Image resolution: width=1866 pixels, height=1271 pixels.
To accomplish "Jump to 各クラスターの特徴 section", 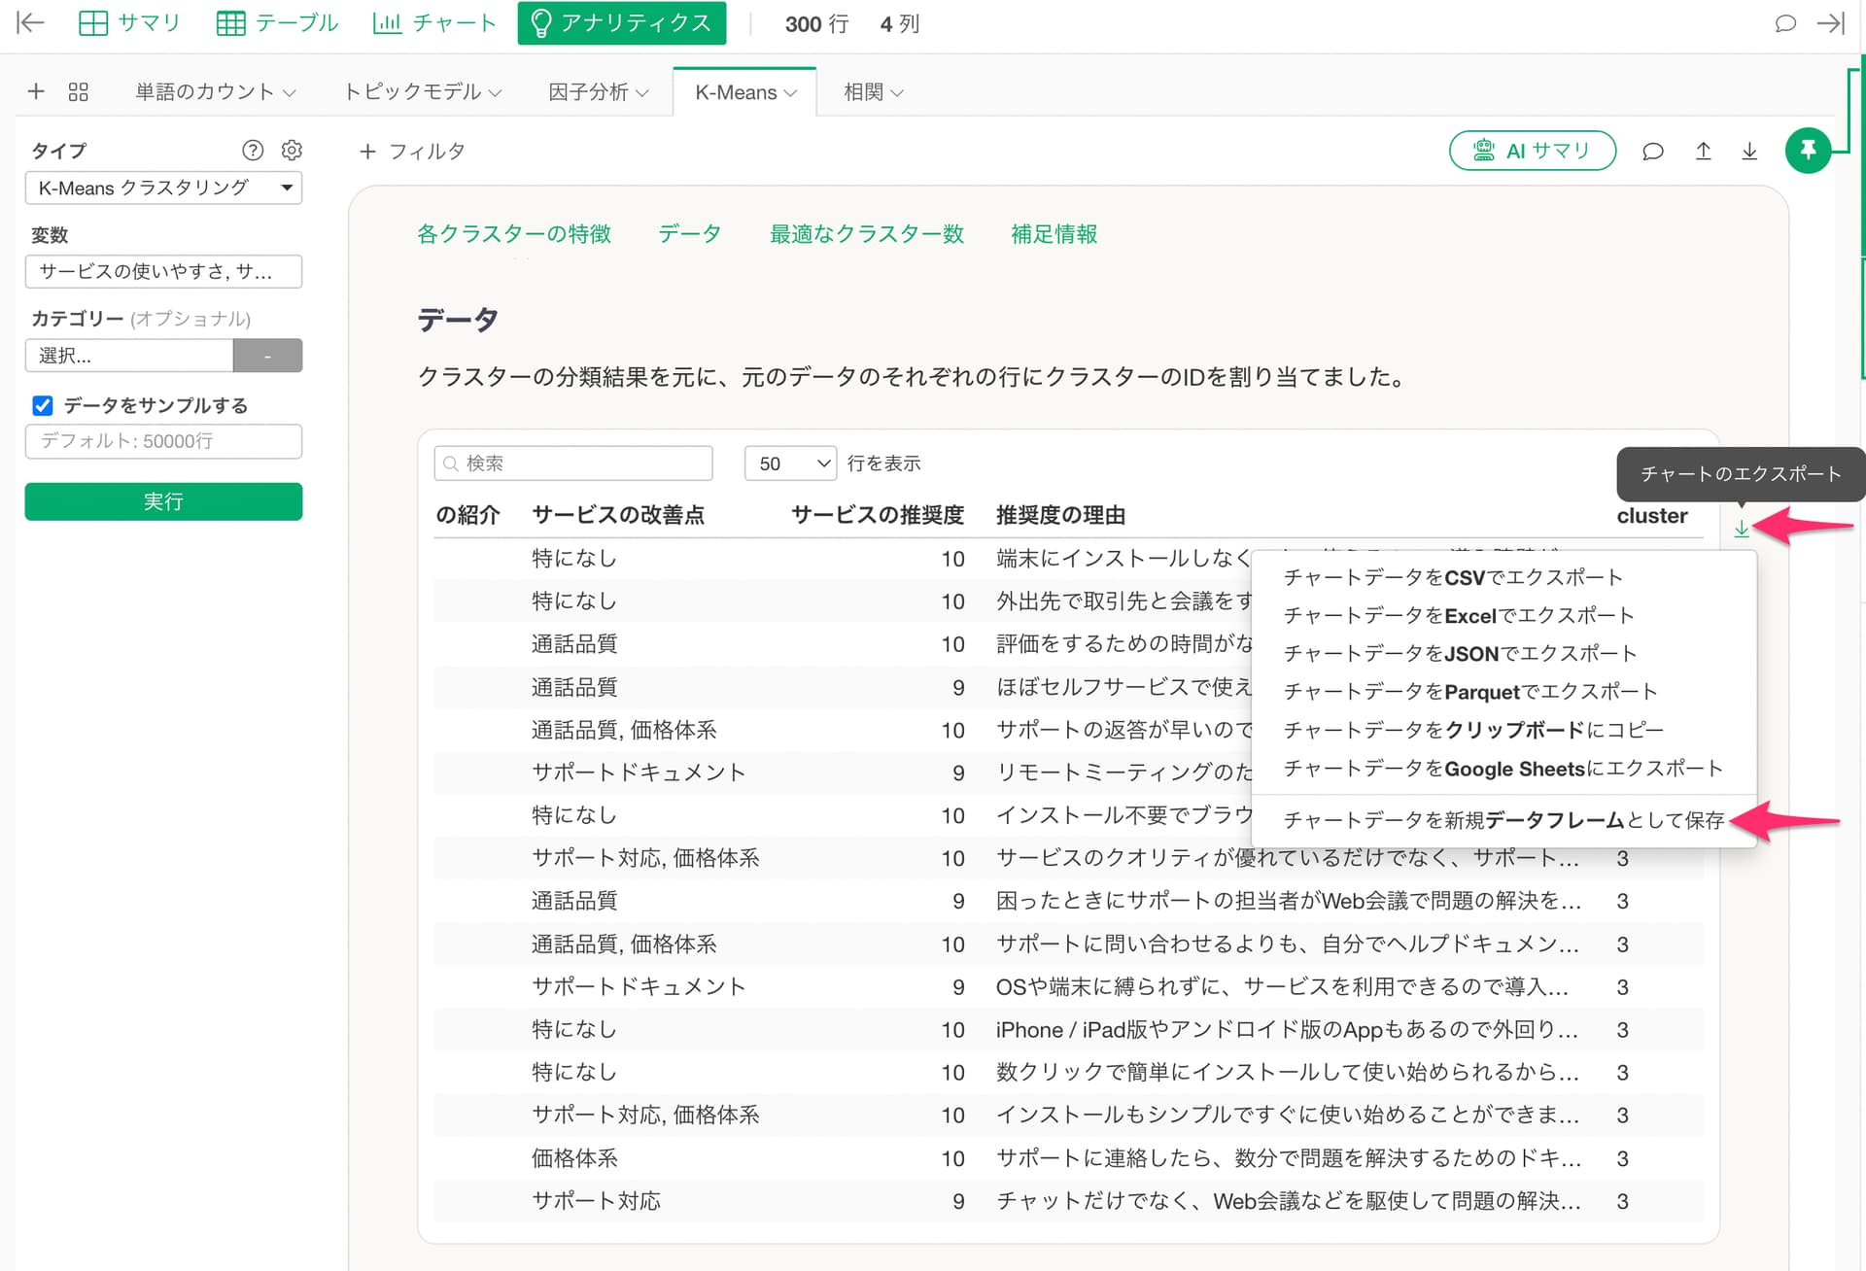I will click(x=514, y=234).
